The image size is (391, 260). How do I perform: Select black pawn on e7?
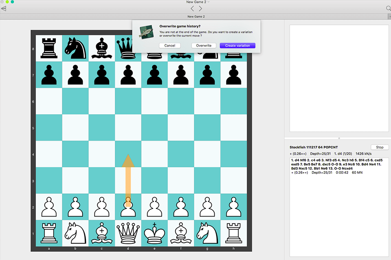coord(155,75)
